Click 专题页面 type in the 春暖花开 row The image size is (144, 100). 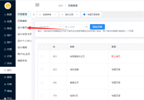pos(116,83)
